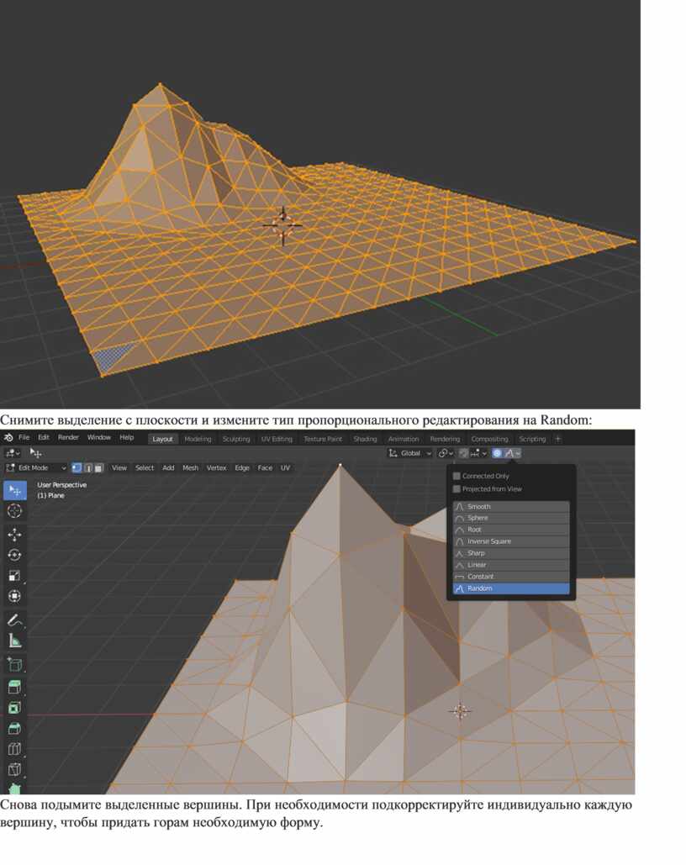Open the Global transform orientation dropdown
This screenshot has width=686, height=865.
(x=409, y=453)
